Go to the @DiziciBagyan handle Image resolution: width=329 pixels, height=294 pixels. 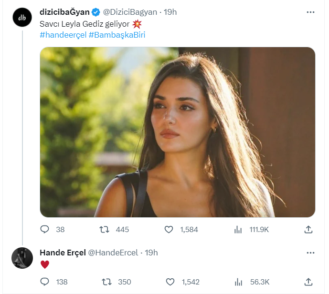coord(130,12)
